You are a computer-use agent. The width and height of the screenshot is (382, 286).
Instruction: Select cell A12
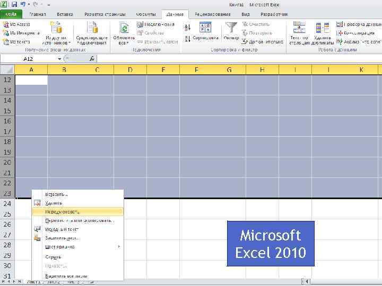tap(31, 80)
